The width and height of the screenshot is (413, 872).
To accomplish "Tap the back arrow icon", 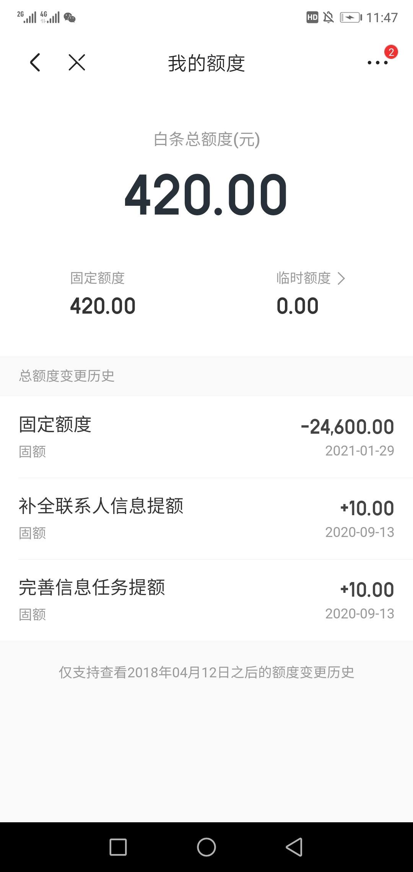I will pos(35,62).
